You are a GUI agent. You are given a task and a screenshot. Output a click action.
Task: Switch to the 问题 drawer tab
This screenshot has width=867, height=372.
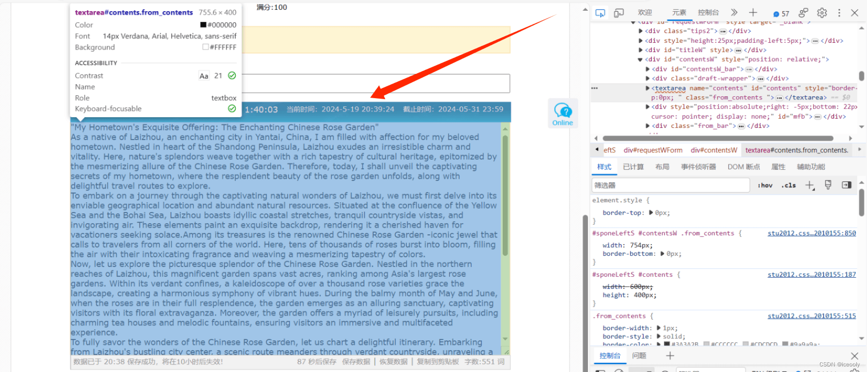point(639,356)
